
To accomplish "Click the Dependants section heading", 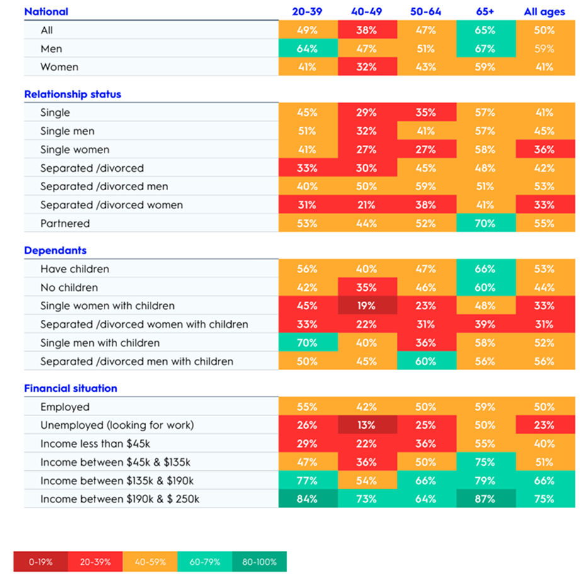I will pos(55,251).
